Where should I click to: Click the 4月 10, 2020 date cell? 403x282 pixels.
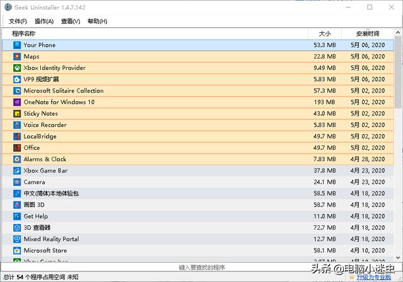[x=368, y=251]
